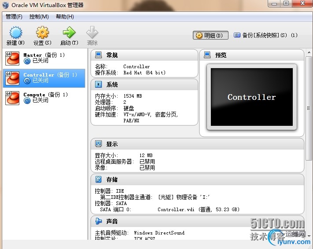
Task: Click Master's powered-off status icon
Action: (x=27, y=61)
